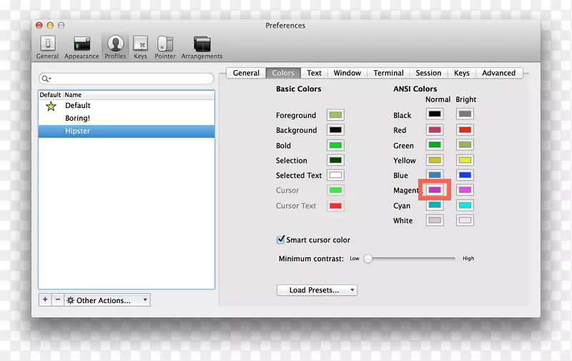
Task: Open the Normal Black ANSI swatch
Action: pyautogui.click(x=435, y=114)
